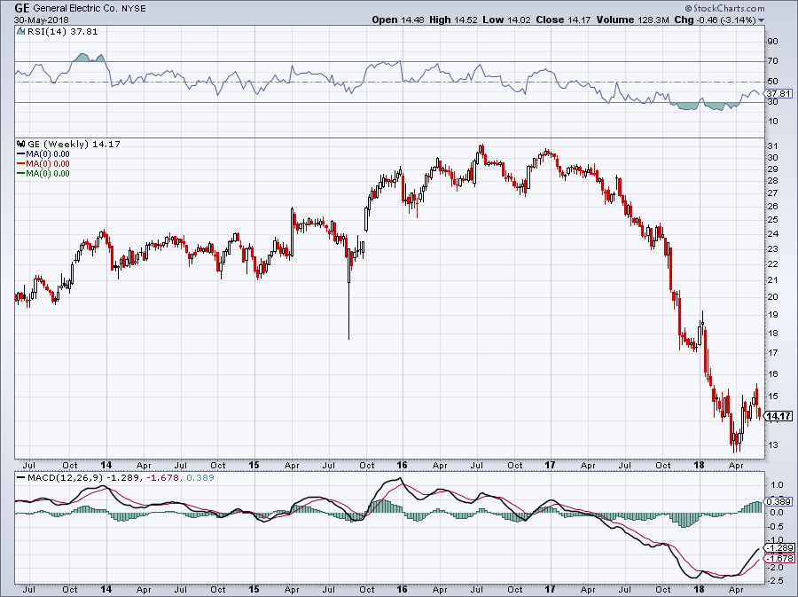Viewport: 798px width, 597px height.
Task: Click the 'Chg -0.46 (-3.14%)' value
Action: 715,20
